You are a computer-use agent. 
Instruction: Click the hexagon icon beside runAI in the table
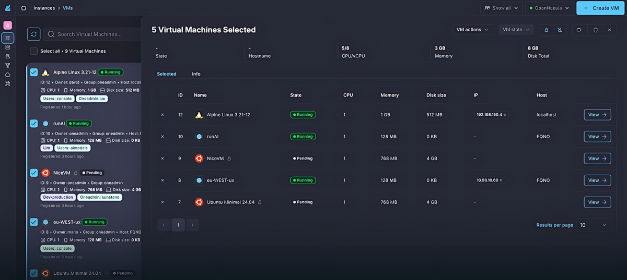[199, 137]
